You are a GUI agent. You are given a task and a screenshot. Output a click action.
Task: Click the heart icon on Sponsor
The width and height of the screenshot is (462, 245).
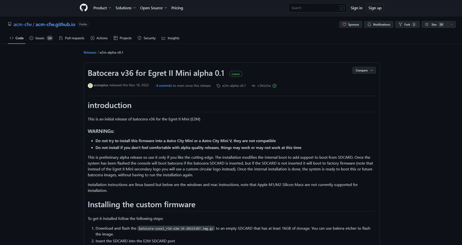click(x=345, y=24)
